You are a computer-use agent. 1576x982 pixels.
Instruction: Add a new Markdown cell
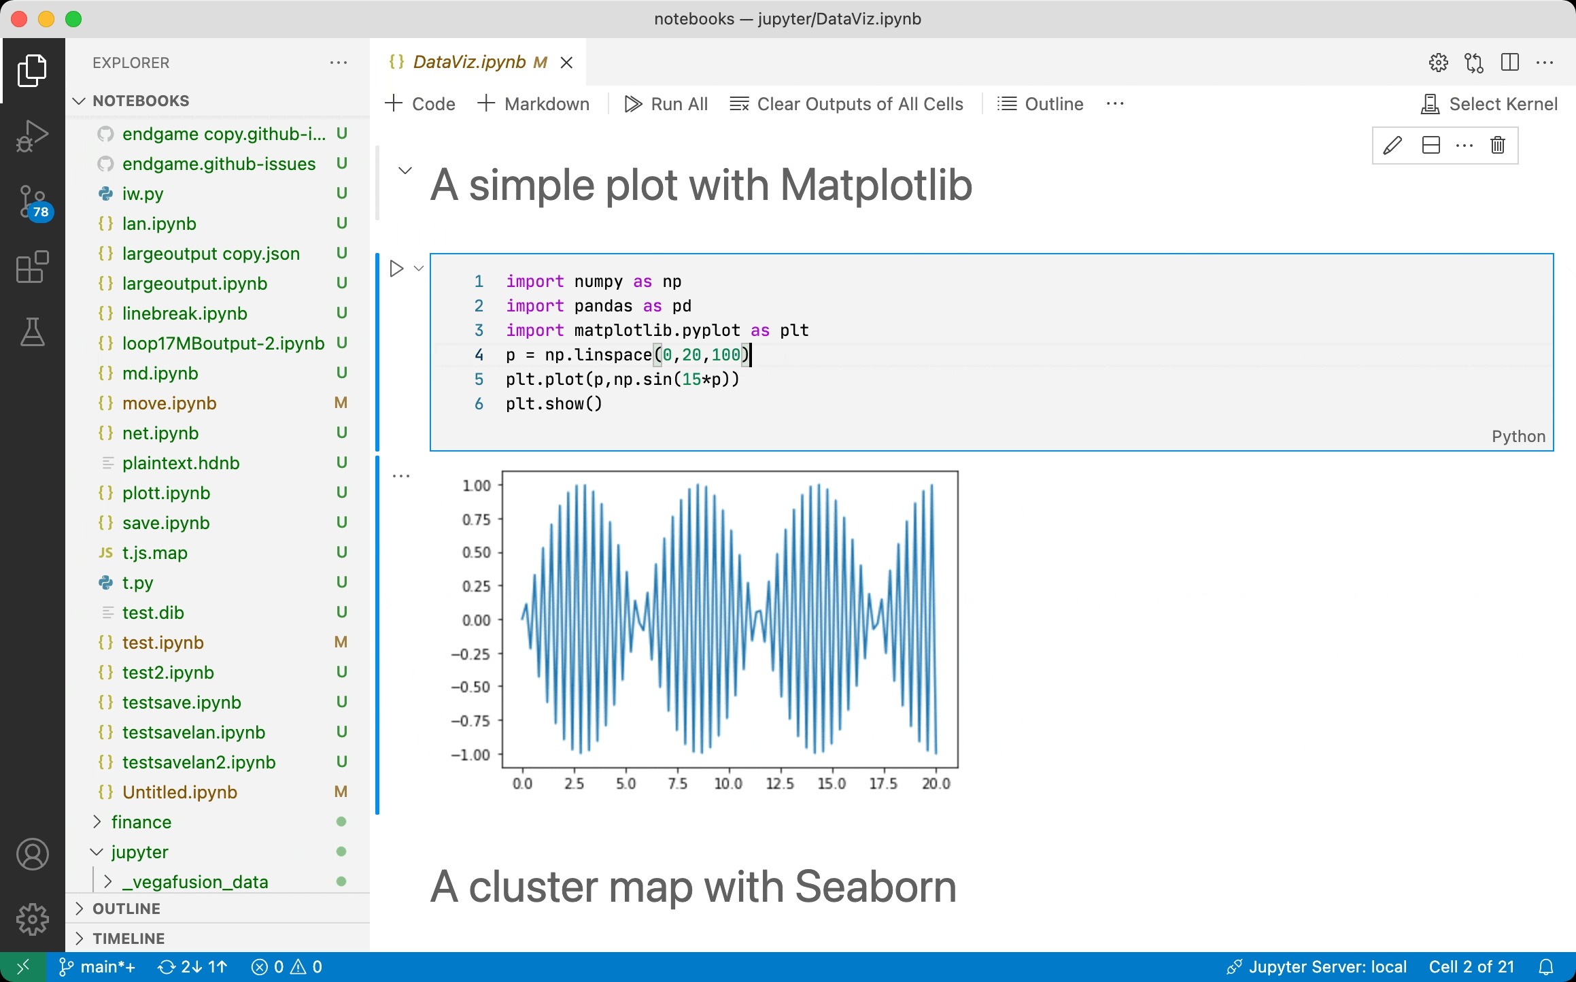534,103
